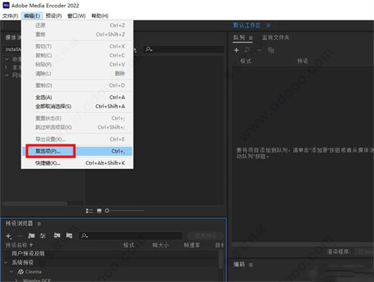Screen dimensions: 374x282
Task: Click the 清除(L) menu entry
Action: point(77,74)
